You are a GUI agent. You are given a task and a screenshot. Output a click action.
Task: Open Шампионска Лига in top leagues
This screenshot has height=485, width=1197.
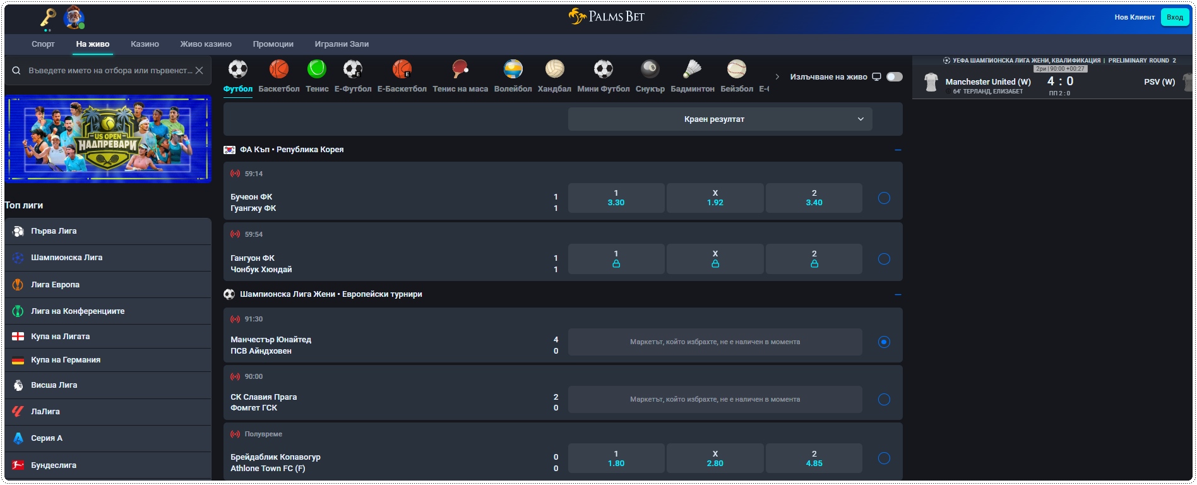108,258
